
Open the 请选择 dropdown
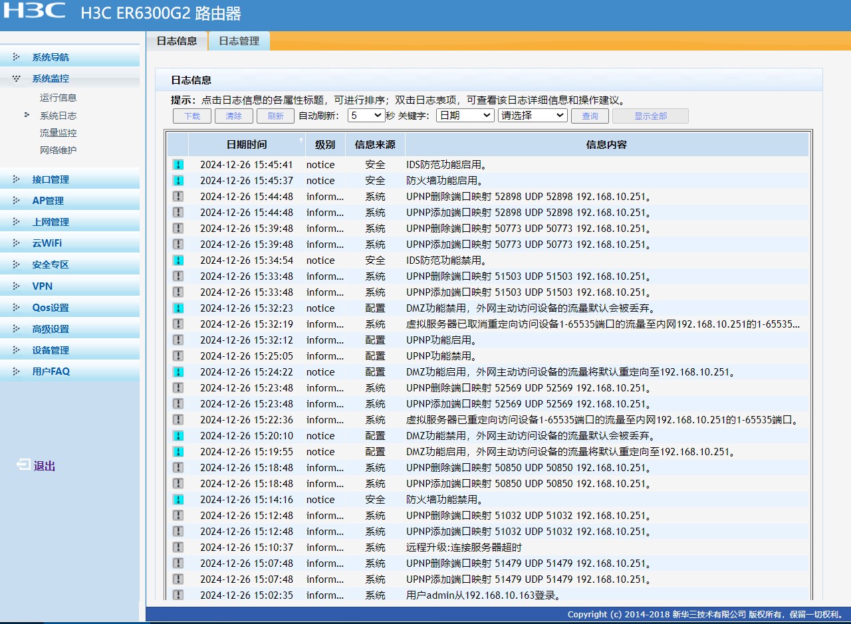533,116
